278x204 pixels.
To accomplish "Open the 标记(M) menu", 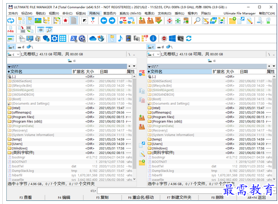I will point(27,13).
